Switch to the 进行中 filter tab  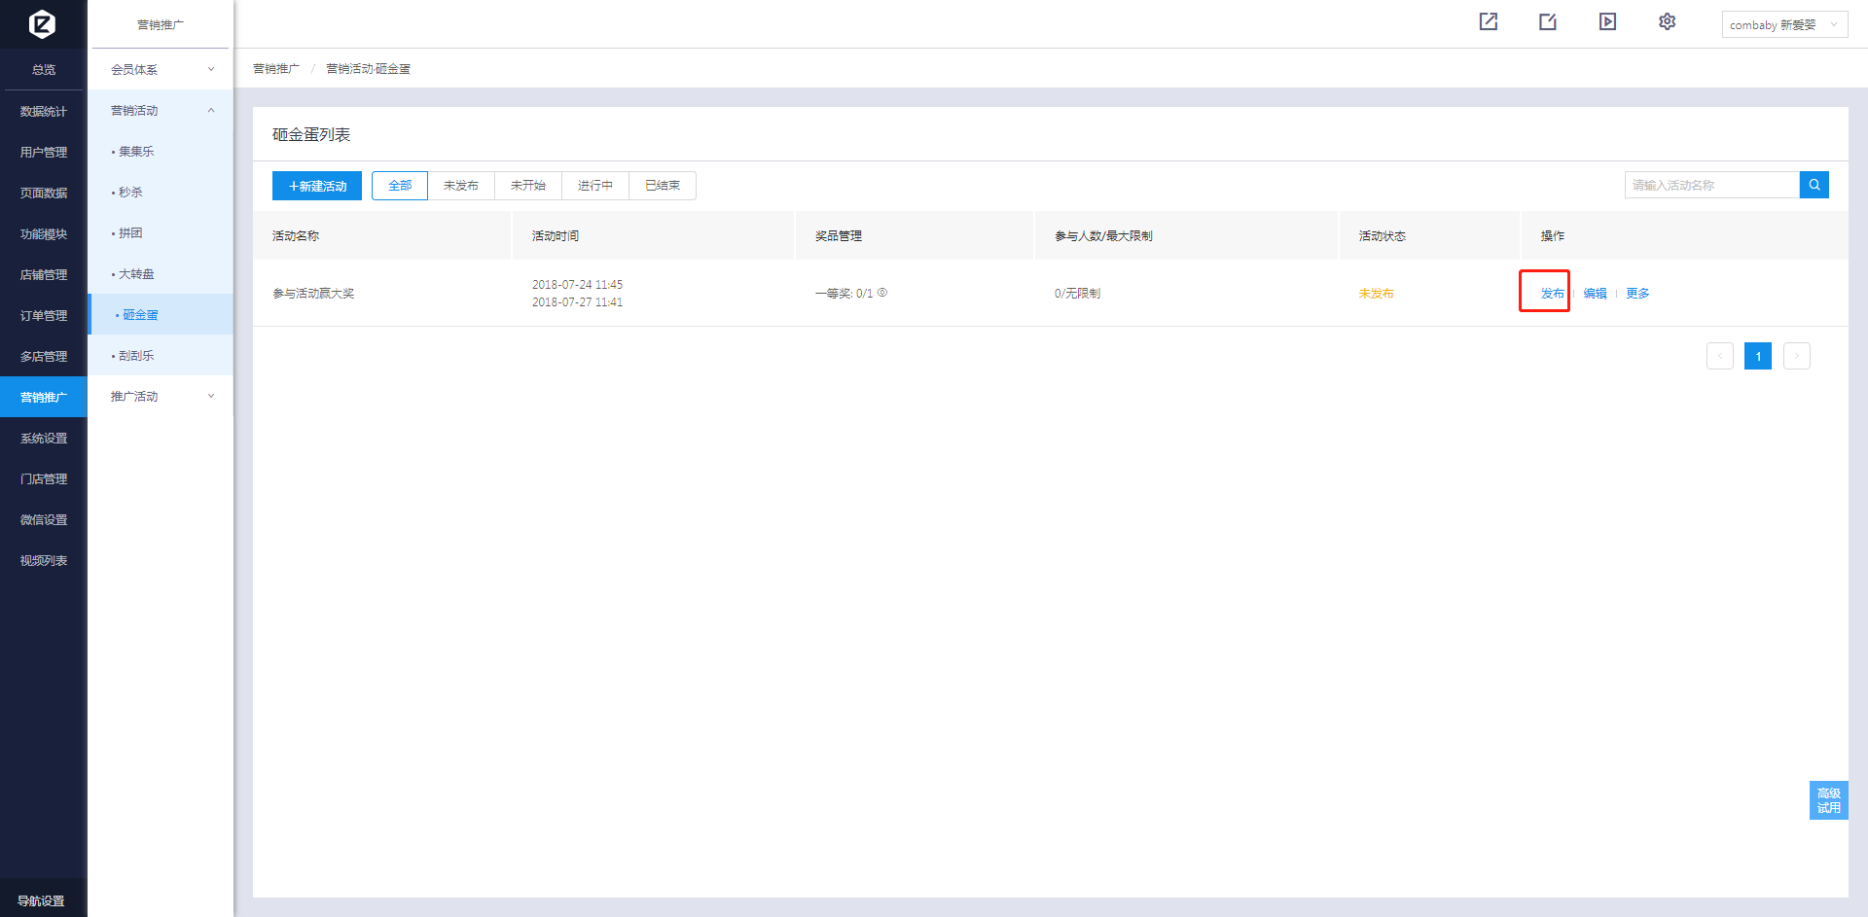(x=594, y=186)
